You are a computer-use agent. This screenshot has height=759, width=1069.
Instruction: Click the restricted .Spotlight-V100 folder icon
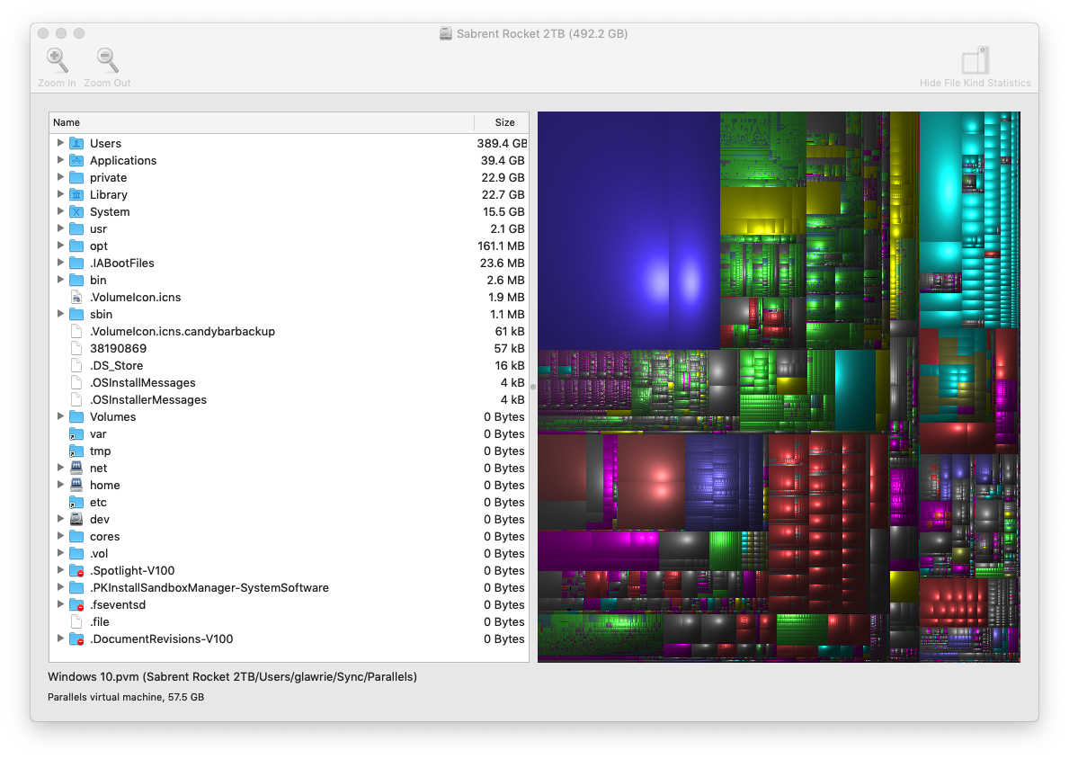pos(76,570)
